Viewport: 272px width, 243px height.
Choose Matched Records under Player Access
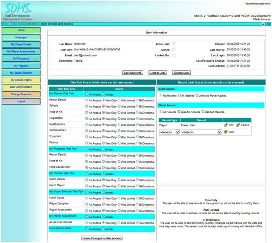203,112
